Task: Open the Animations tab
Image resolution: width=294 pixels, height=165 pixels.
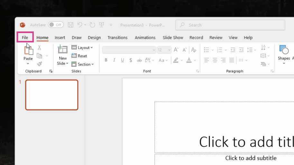Action: coord(145,38)
